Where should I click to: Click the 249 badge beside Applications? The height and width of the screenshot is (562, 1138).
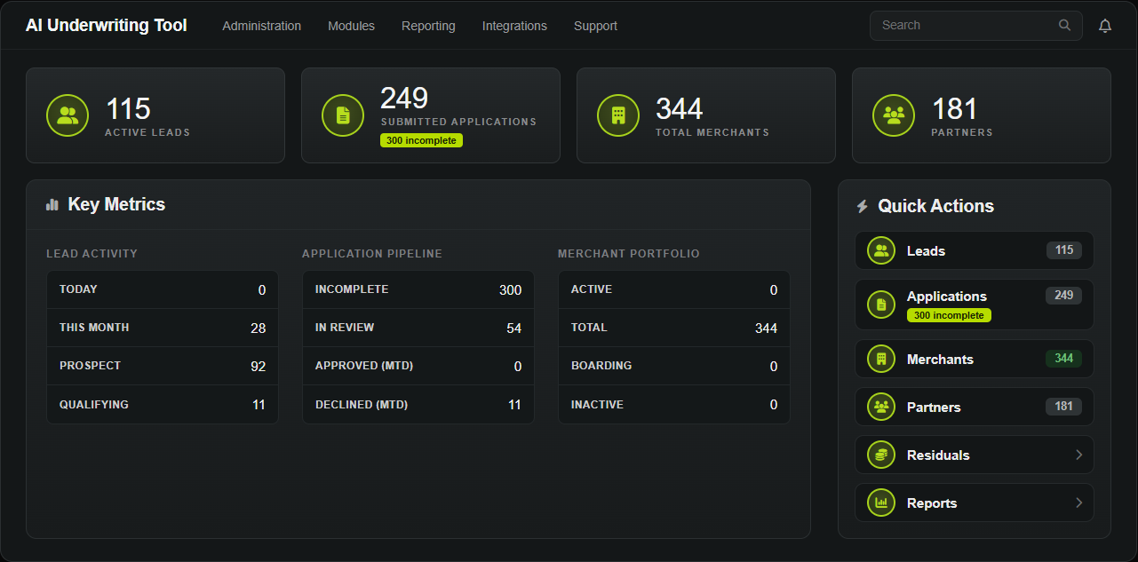[x=1064, y=295]
